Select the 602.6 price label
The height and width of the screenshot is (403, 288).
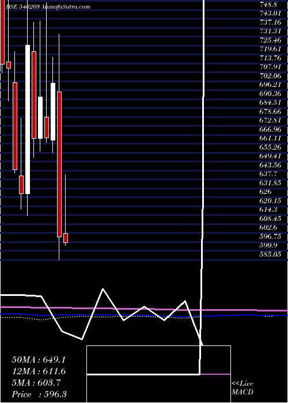269,228
